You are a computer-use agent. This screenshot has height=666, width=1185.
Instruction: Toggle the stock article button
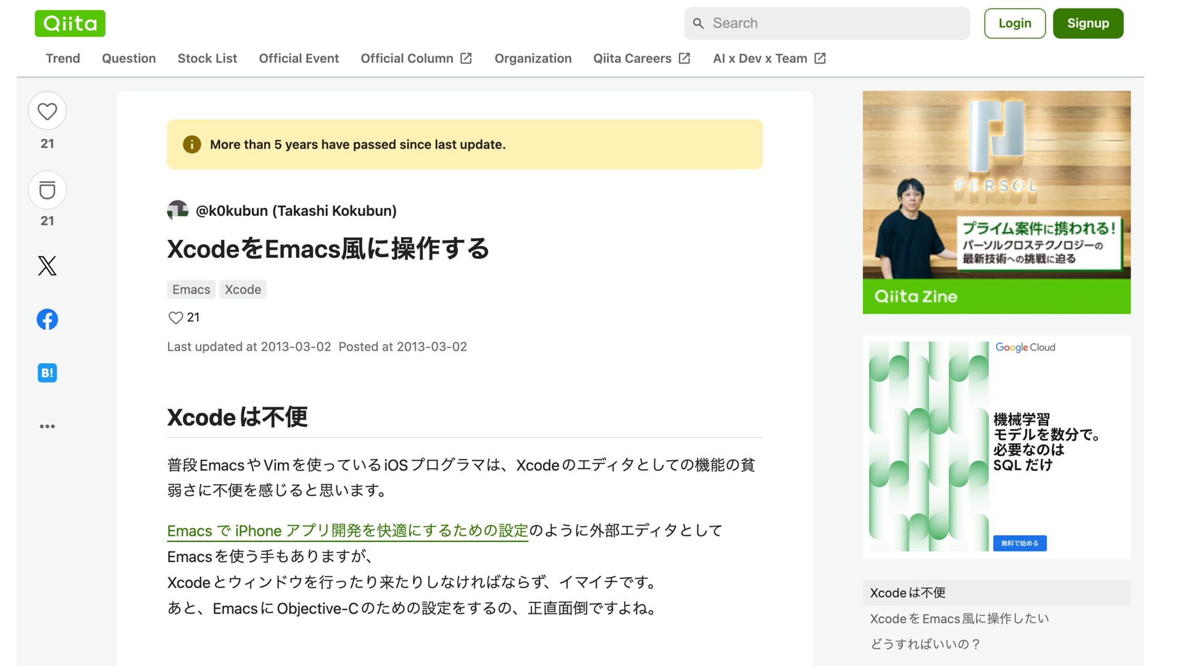[x=47, y=190]
